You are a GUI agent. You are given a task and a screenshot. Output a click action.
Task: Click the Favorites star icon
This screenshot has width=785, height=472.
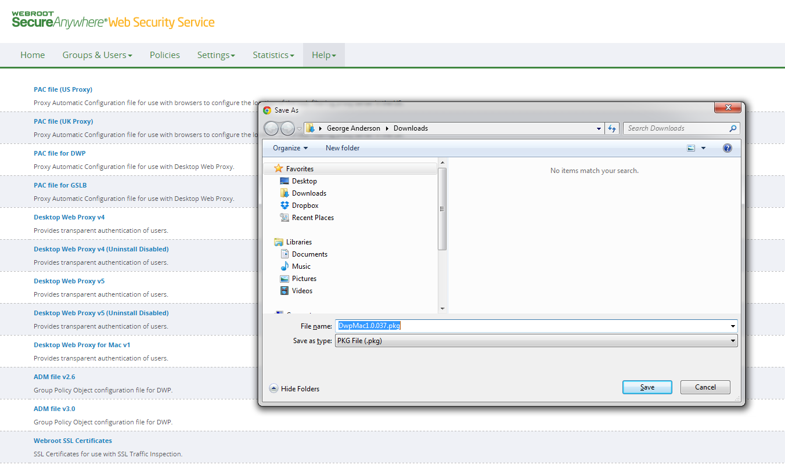(x=279, y=168)
